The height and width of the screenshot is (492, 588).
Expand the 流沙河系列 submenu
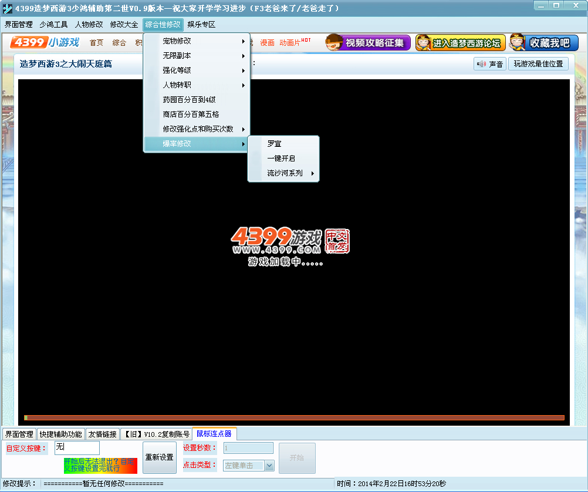[283, 173]
